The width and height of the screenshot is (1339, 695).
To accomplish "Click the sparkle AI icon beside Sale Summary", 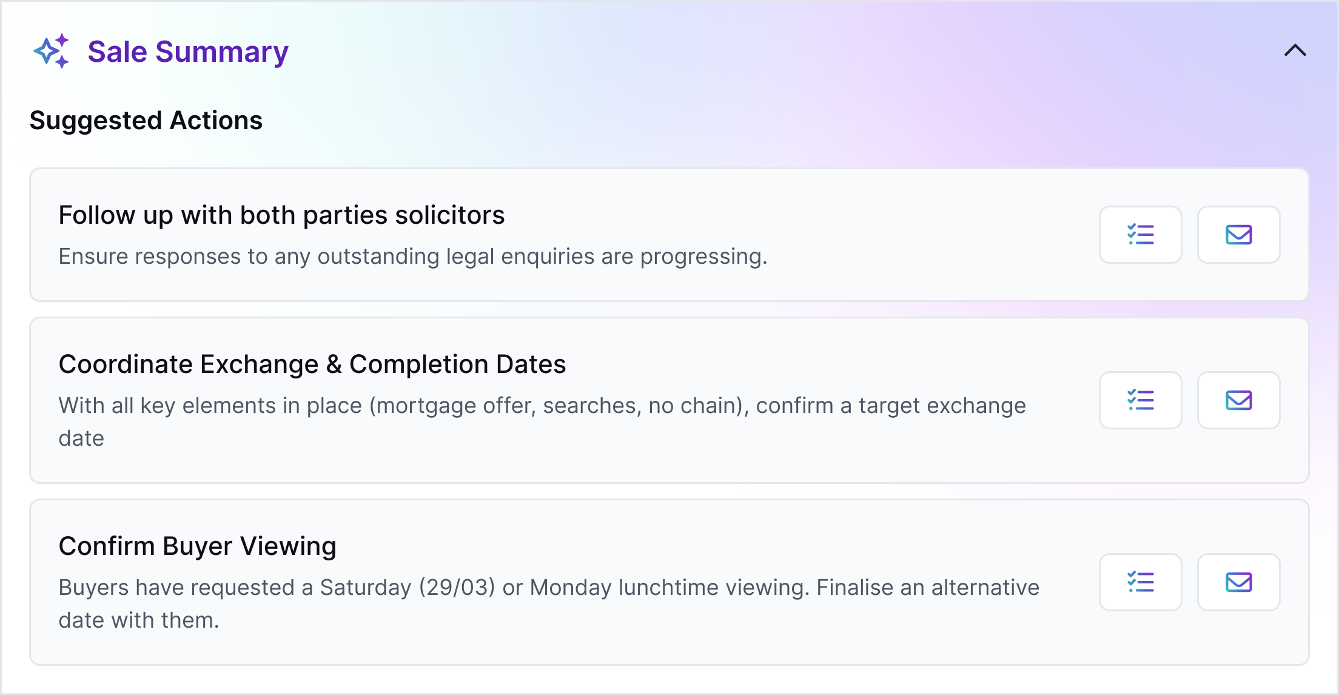I will [x=52, y=52].
